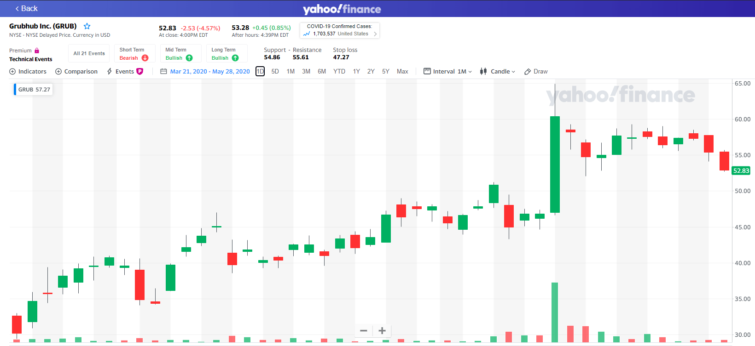Activate the Draw pencil tool
Screen dimensions: 755x346
[x=536, y=71]
